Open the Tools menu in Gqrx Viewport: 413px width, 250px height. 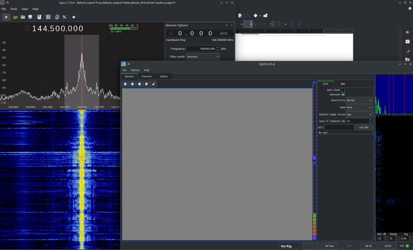pyautogui.click(x=14, y=9)
